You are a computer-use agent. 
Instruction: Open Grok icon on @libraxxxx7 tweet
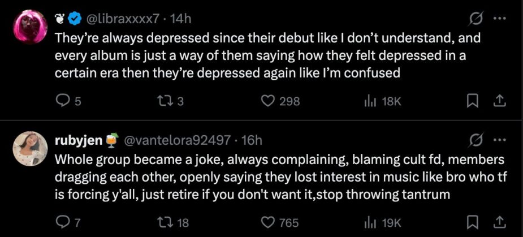(476, 19)
